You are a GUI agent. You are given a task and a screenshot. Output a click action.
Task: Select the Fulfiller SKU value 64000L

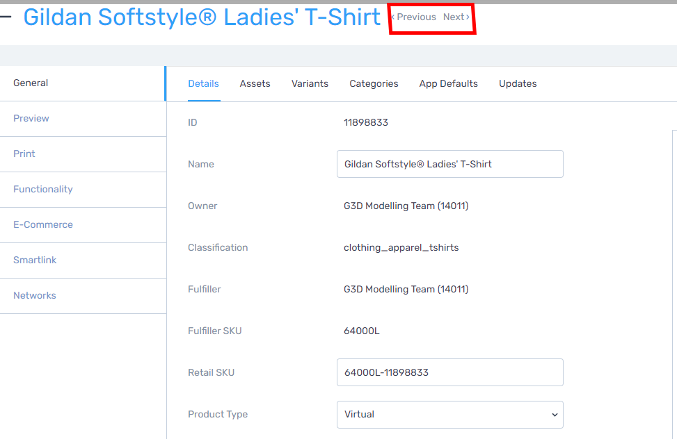coord(361,331)
